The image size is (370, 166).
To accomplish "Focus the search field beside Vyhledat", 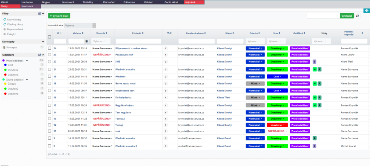I will pyautogui.click(x=323, y=16).
